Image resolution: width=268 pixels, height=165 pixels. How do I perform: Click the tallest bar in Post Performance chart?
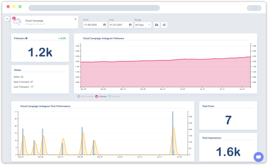[173, 133]
